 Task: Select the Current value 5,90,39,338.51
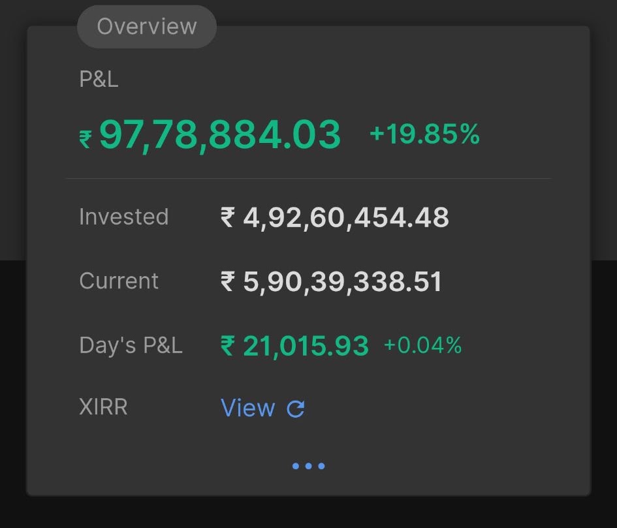pos(342,281)
